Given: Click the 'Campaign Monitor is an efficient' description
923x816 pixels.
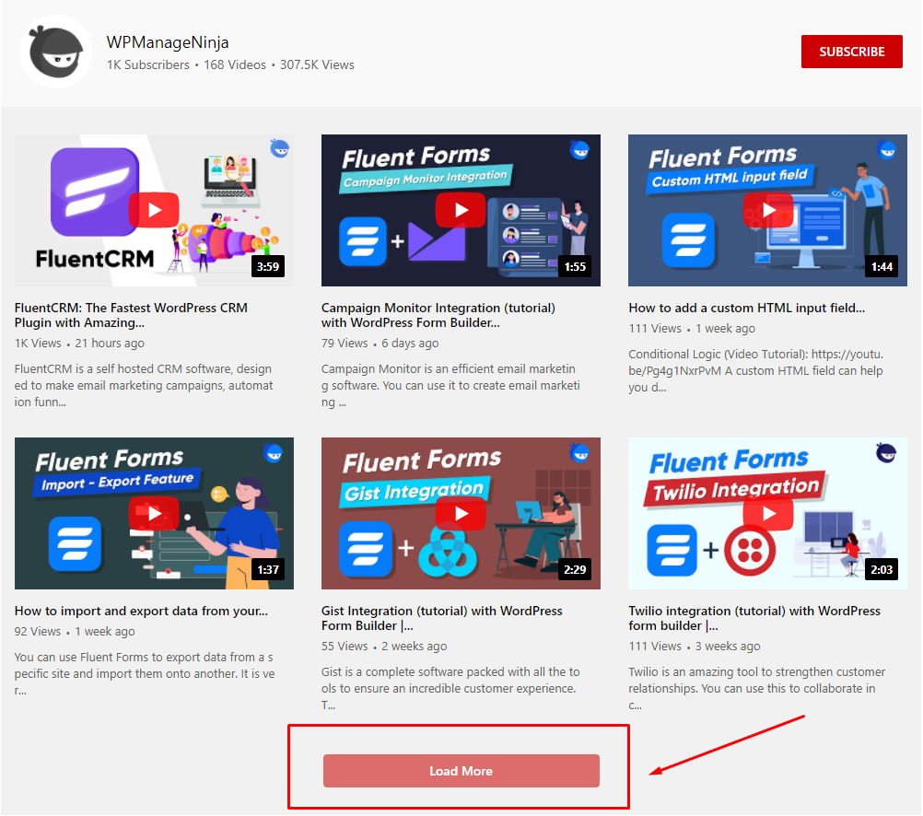Looking at the screenshot, I should [x=450, y=386].
